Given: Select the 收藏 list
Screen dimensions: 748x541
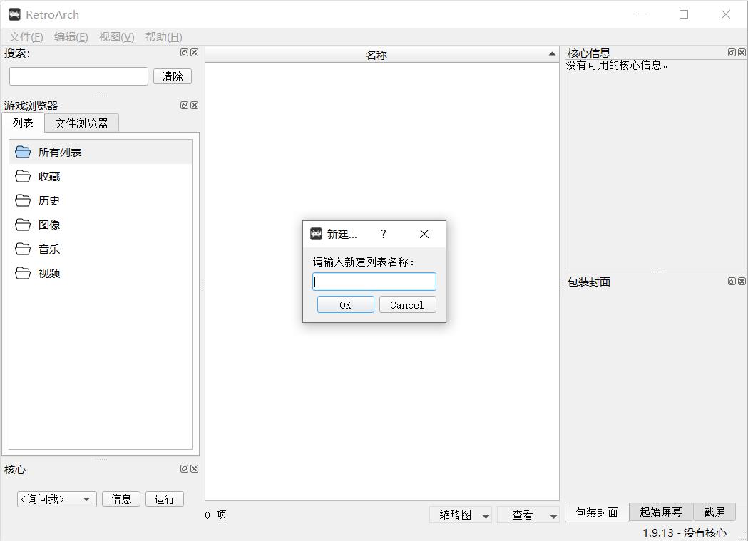Looking at the screenshot, I should click(101, 176).
